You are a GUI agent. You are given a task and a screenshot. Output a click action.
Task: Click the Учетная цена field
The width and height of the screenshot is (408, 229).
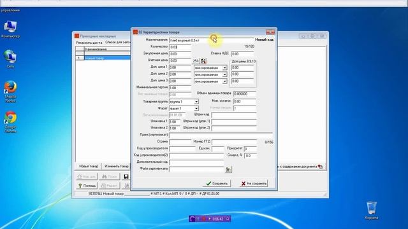coord(180,61)
